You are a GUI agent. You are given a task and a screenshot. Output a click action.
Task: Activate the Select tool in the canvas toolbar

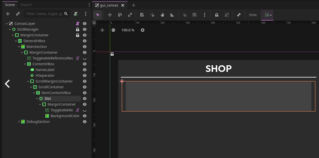point(98,15)
